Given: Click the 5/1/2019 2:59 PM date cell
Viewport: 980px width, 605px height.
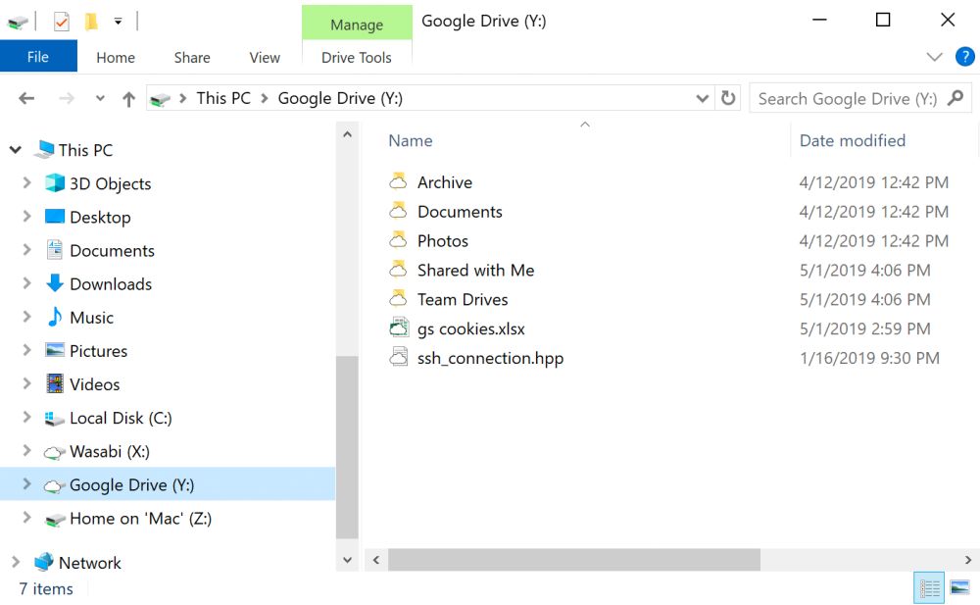Looking at the screenshot, I should tap(865, 329).
